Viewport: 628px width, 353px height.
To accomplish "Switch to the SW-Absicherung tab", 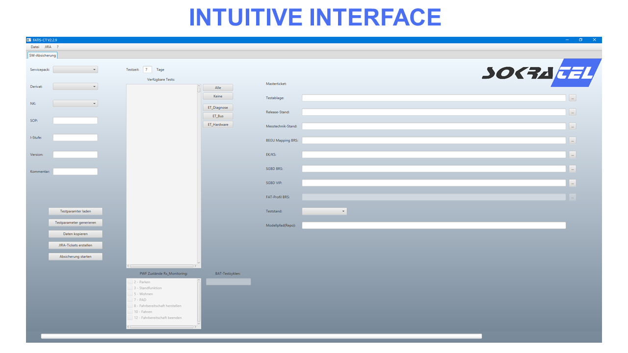I will coord(42,55).
